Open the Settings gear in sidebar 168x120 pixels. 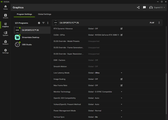(6, 51)
